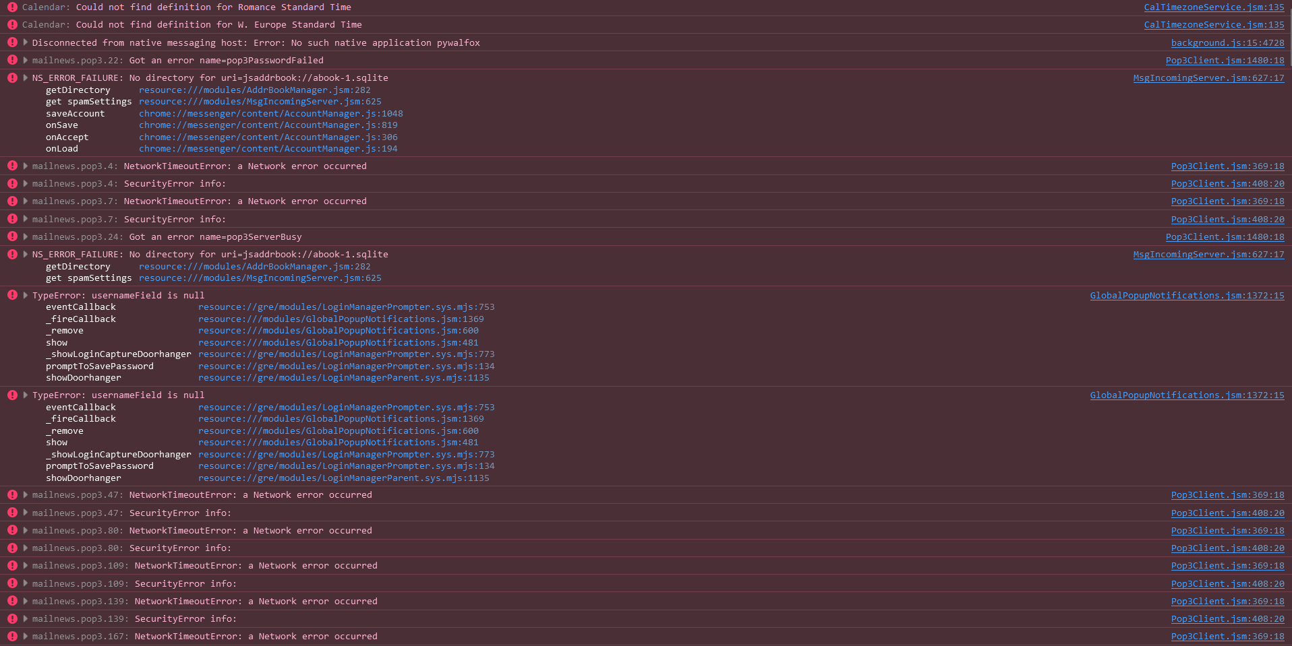Expand the pop3PasswordFailed error entry

click(x=26, y=60)
